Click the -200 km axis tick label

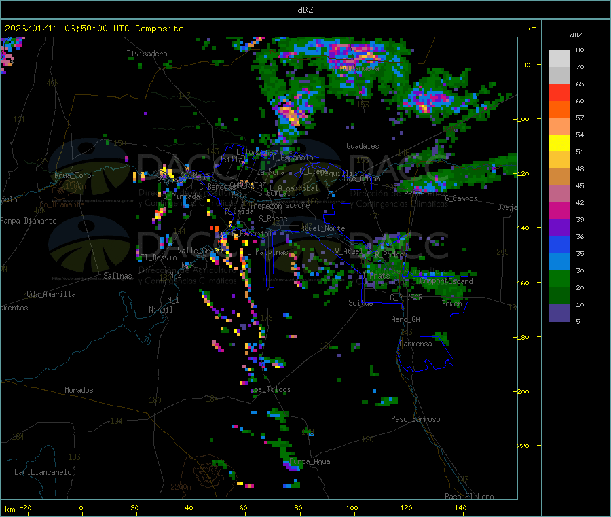pyautogui.click(x=521, y=392)
